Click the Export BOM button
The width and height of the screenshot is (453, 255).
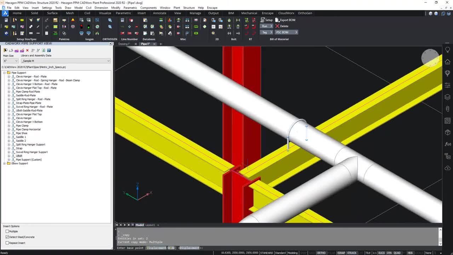tap(285, 20)
